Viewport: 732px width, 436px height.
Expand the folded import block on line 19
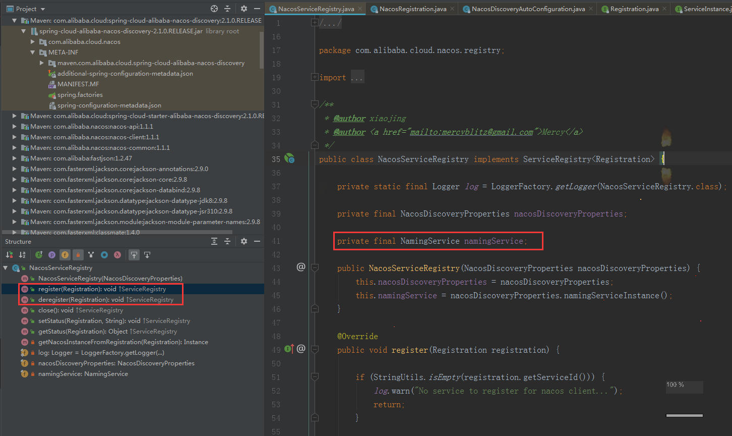[315, 77]
